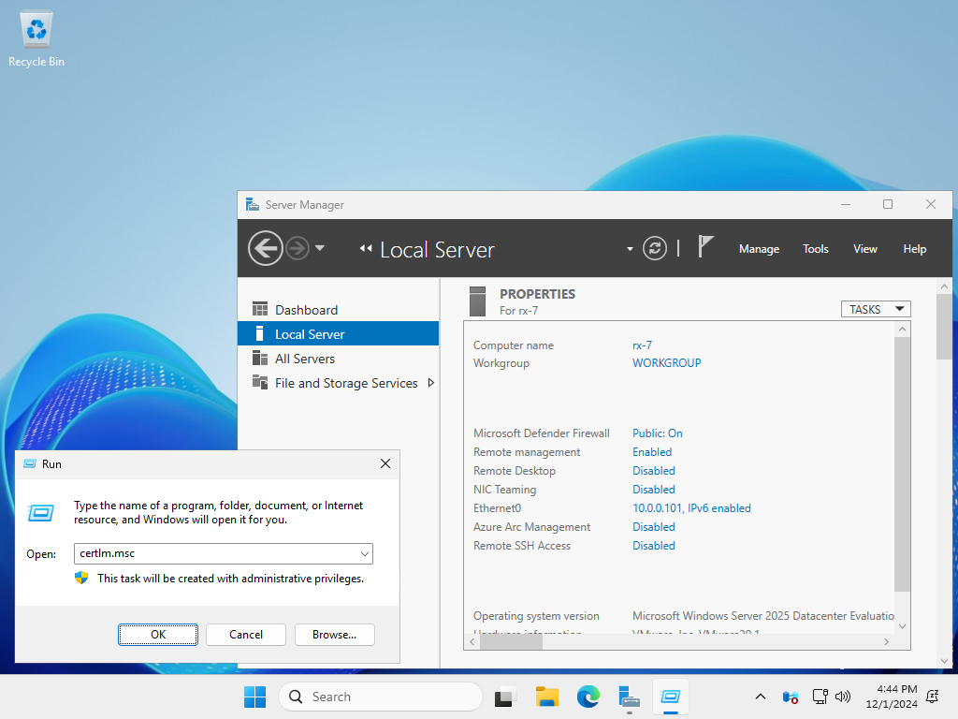The height and width of the screenshot is (719, 958).
Task: Switch to Server Manager taskbar icon
Action: tap(629, 697)
